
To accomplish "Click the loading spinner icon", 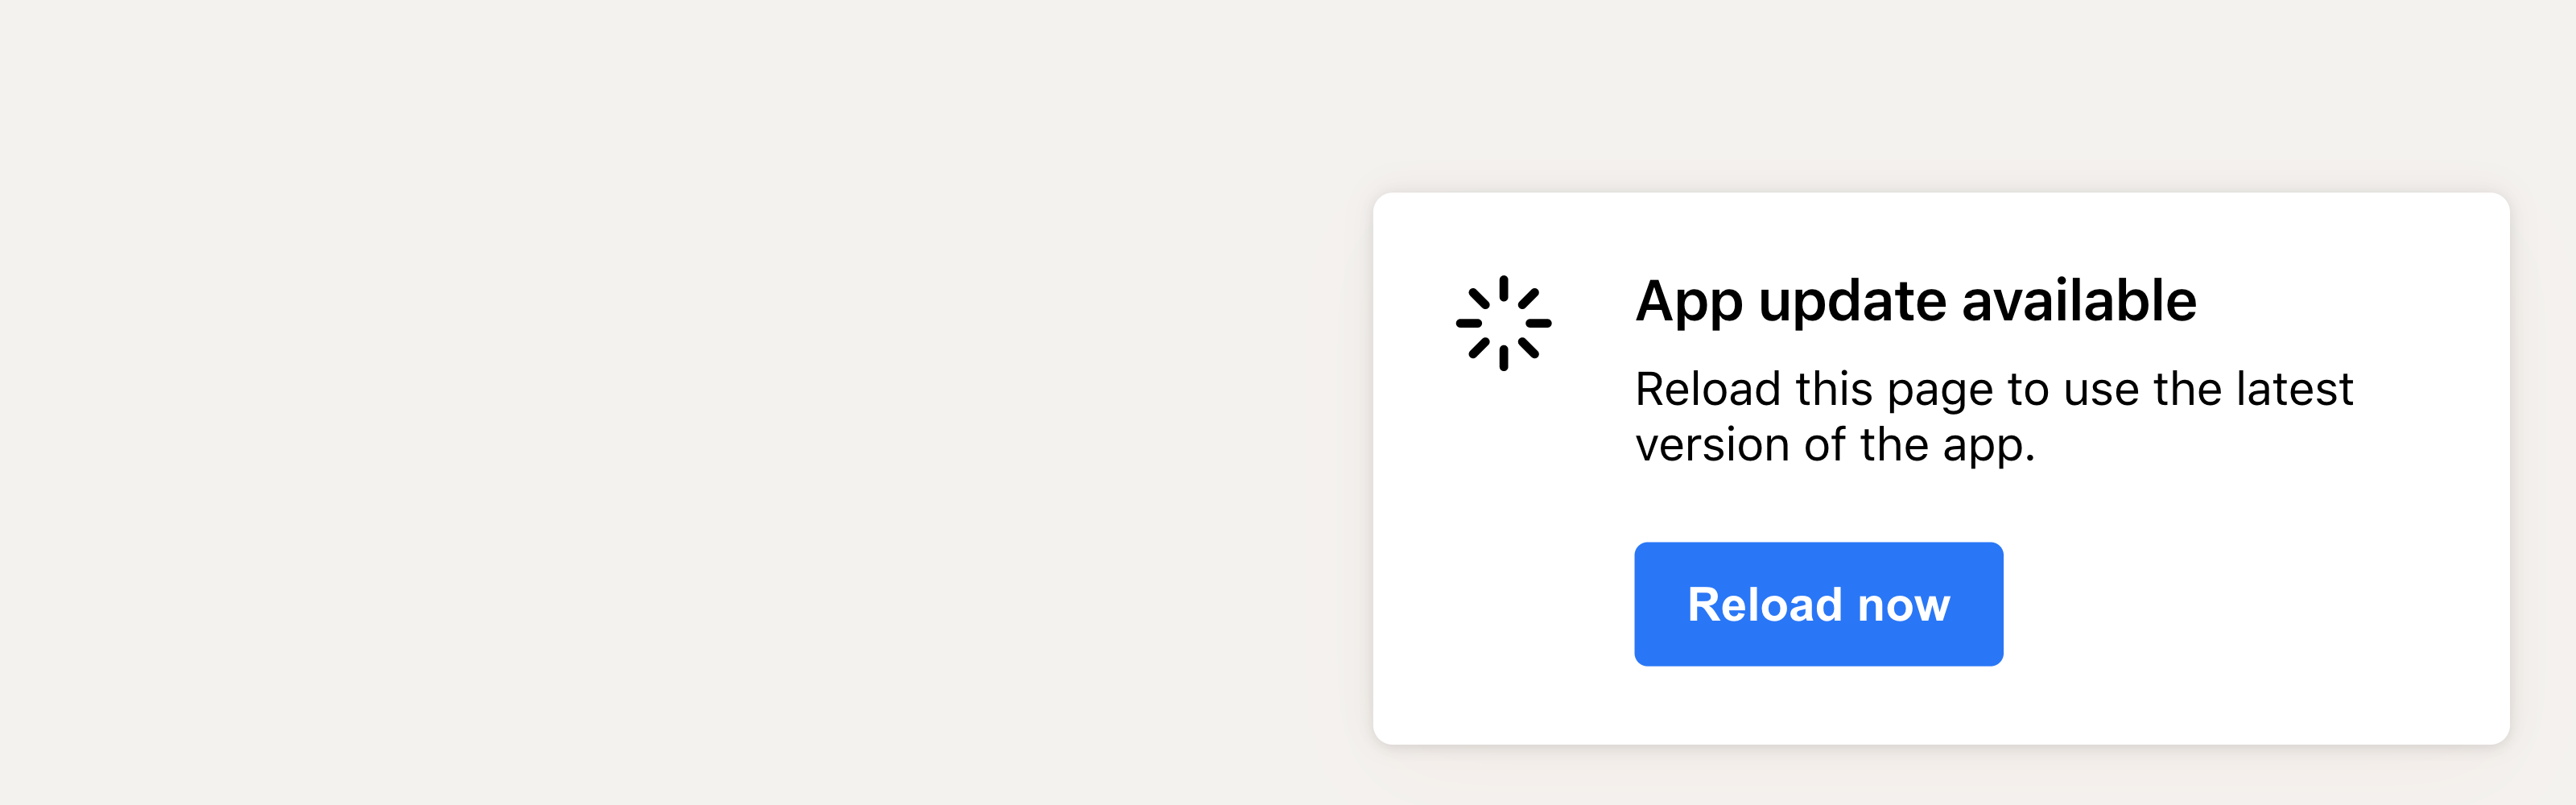I will [x=1503, y=323].
